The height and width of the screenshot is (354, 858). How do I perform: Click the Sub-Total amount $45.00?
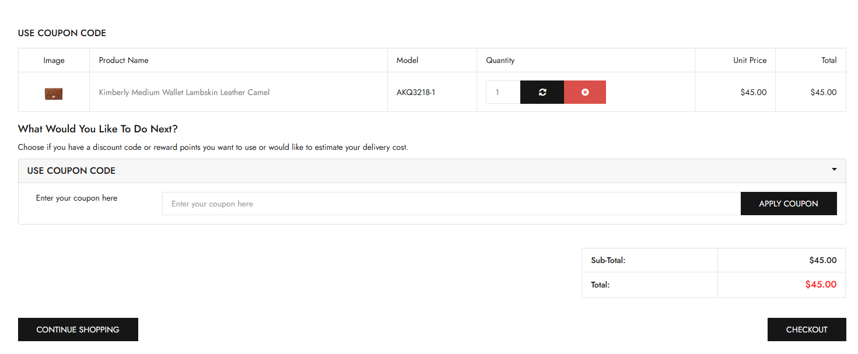[823, 260]
